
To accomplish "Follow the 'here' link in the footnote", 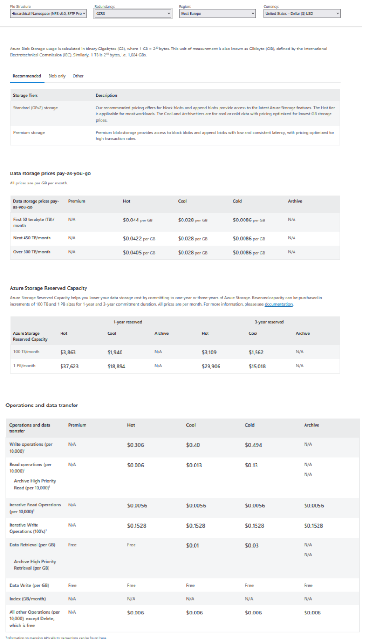I will tap(103, 637).
